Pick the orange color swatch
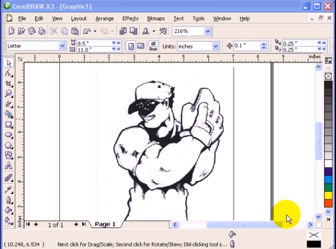Image resolution: width=336 pixels, height=249 pixels. (x=328, y=203)
